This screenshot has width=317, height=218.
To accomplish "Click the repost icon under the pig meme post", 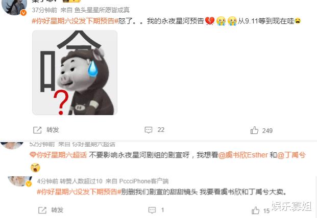I will pyautogui.click(x=37, y=130).
